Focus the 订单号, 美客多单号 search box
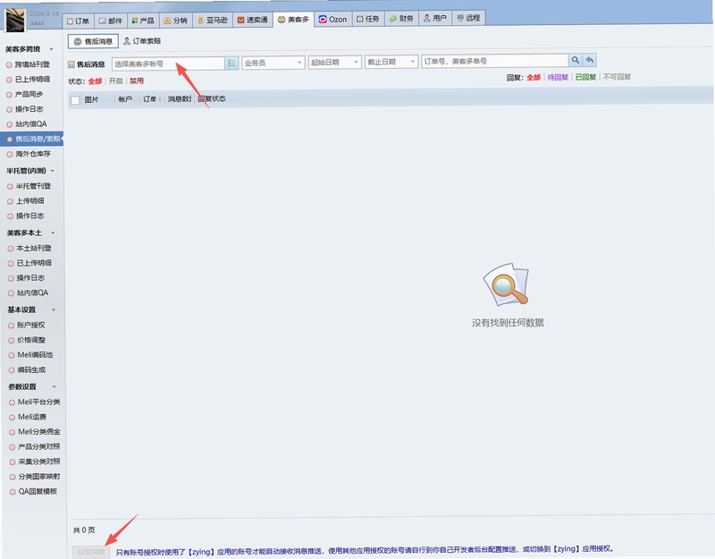715x559 pixels. pyautogui.click(x=495, y=61)
